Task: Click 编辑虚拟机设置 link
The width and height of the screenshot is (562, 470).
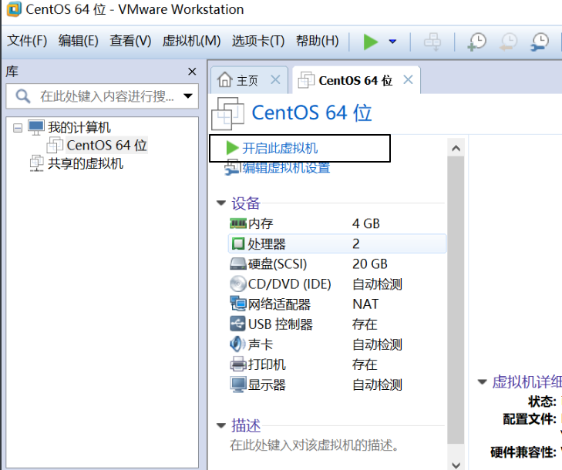Action: pyautogui.click(x=286, y=167)
